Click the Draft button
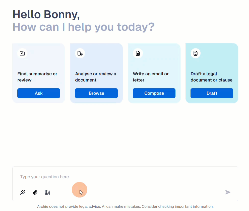The height and width of the screenshot is (211, 249). (212, 93)
